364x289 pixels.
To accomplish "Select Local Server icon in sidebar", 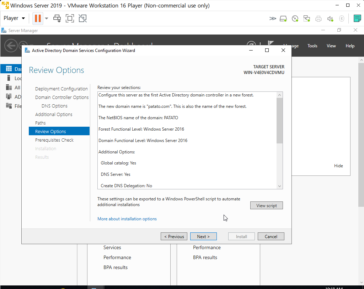I will click(9, 78).
